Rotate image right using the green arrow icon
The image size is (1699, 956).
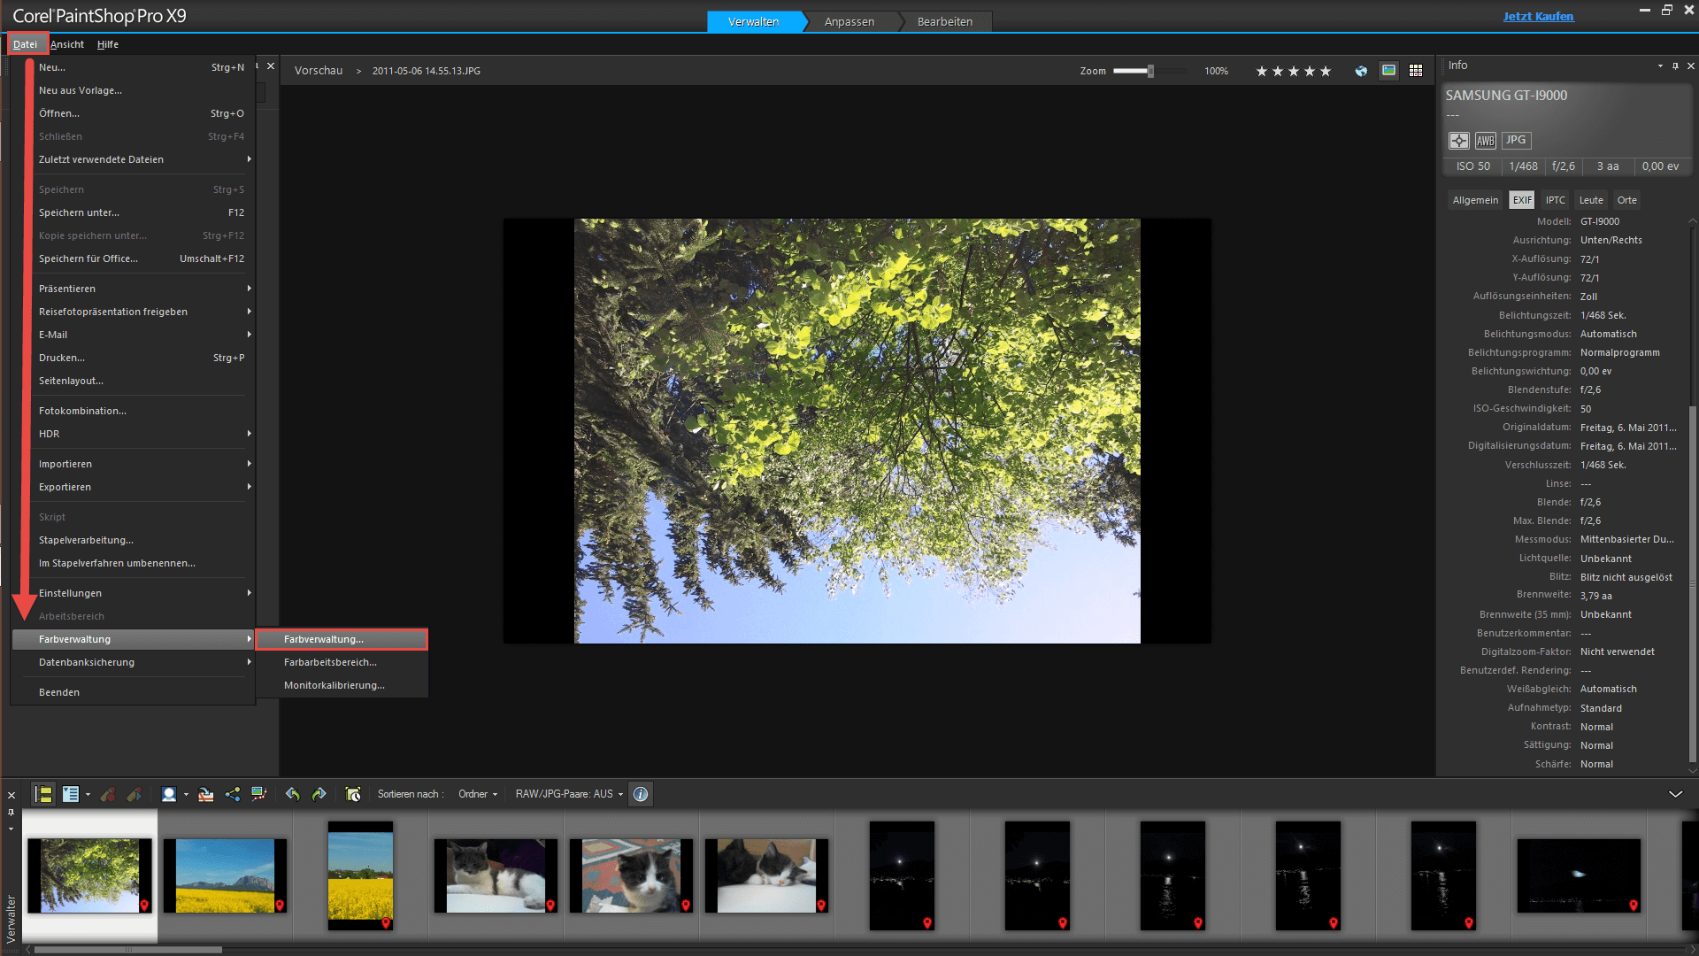[319, 794]
